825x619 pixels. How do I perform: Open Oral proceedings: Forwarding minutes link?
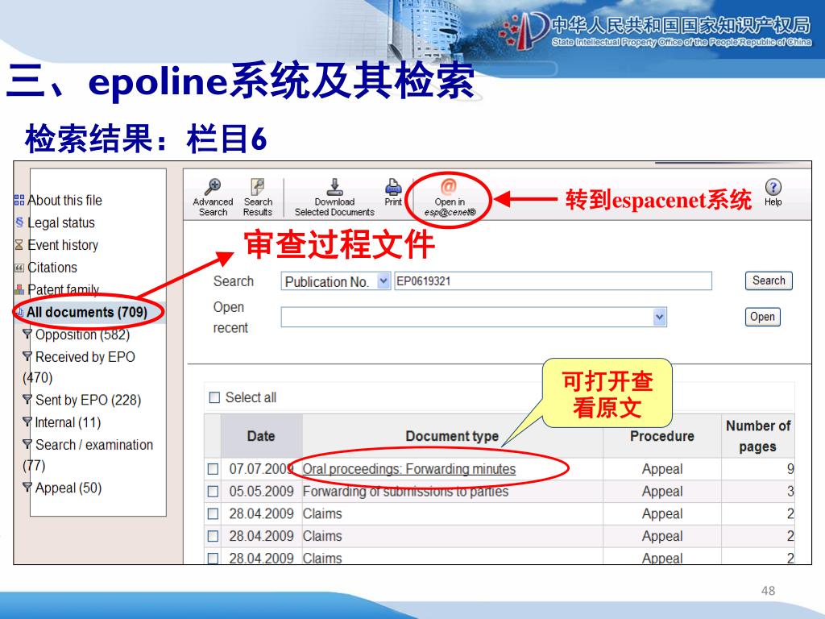point(408,469)
